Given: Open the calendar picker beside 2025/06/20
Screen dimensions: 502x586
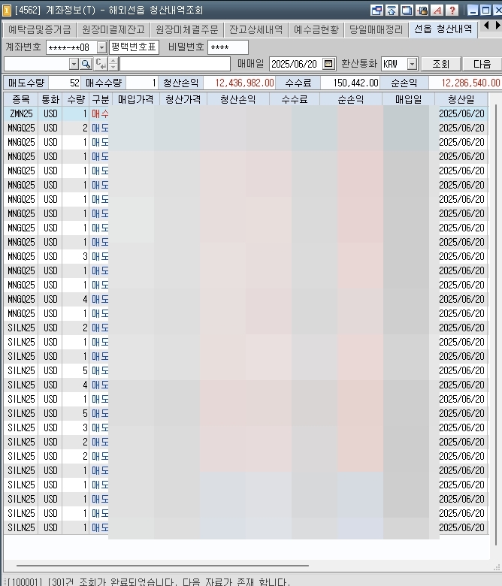Looking at the screenshot, I should [328, 64].
